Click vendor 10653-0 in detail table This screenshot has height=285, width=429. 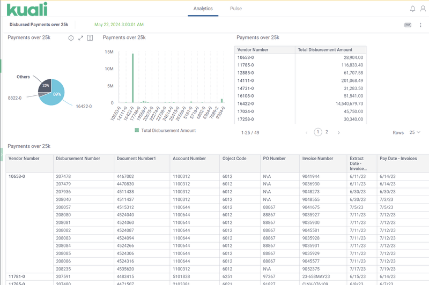pyautogui.click(x=17, y=177)
